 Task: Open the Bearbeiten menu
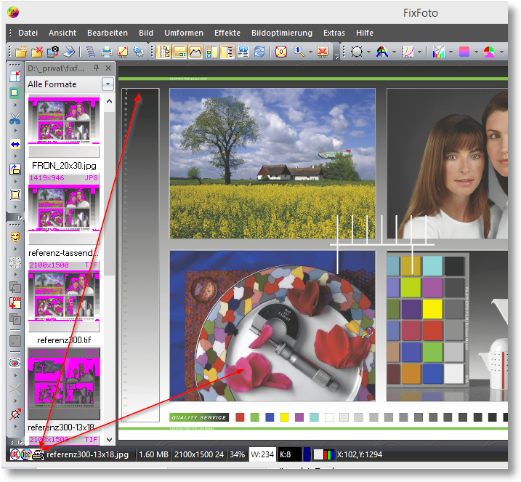[108, 33]
